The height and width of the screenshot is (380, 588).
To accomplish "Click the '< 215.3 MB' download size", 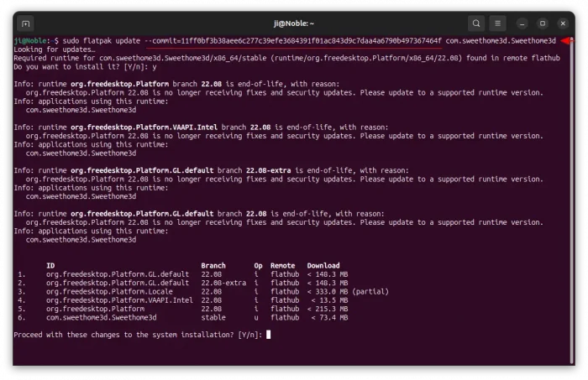I will [x=328, y=309].
